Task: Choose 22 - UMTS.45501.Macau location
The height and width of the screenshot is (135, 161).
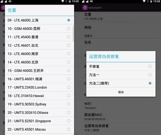Action: 40,129
